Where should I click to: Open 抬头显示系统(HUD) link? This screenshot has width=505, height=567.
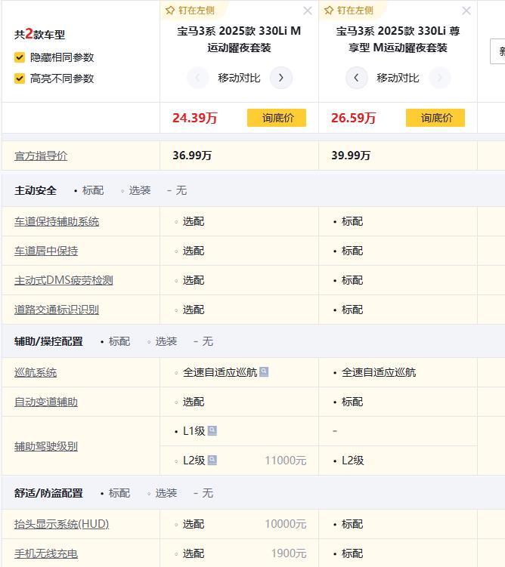61,524
